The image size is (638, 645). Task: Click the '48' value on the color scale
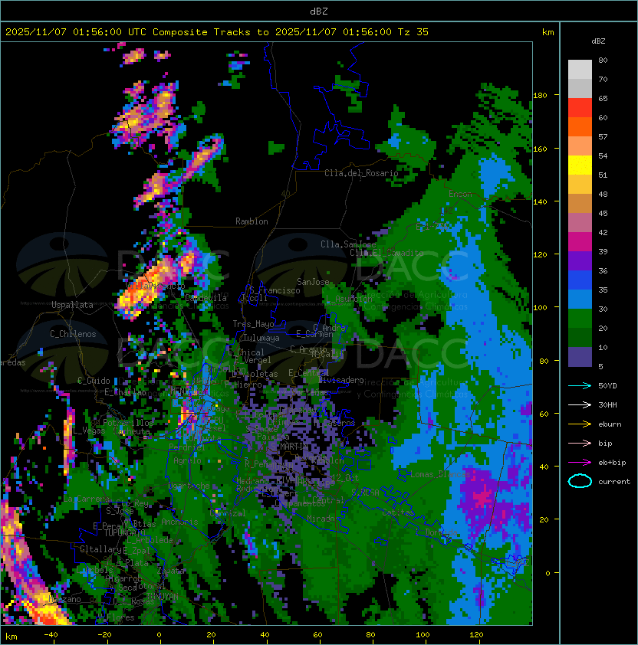603,194
